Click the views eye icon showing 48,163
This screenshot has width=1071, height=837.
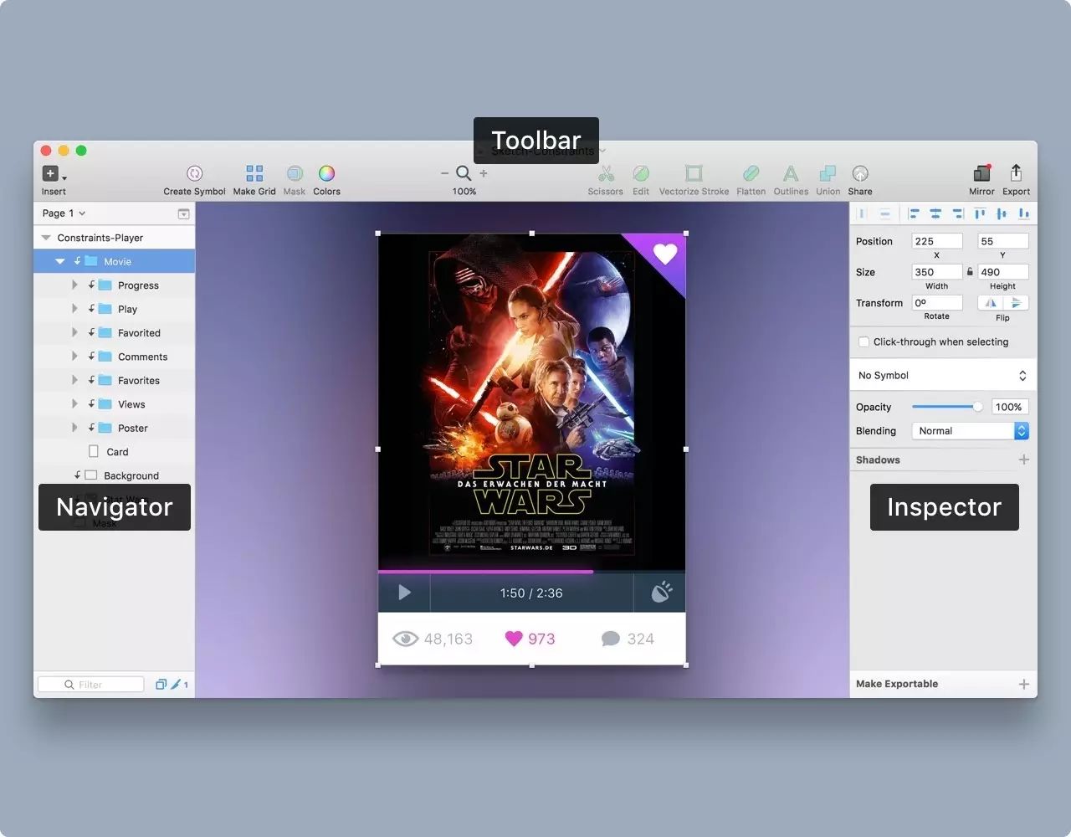pyautogui.click(x=406, y=639)
